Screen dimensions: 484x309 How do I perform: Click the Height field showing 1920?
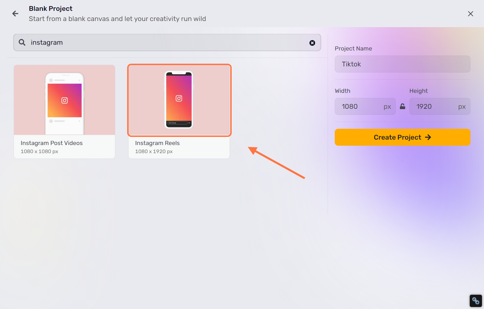click(440, 106)
